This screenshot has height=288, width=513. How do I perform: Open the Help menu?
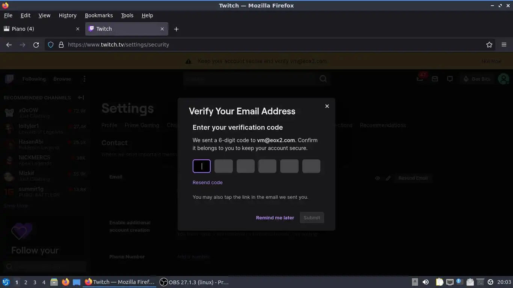[147, 15]
